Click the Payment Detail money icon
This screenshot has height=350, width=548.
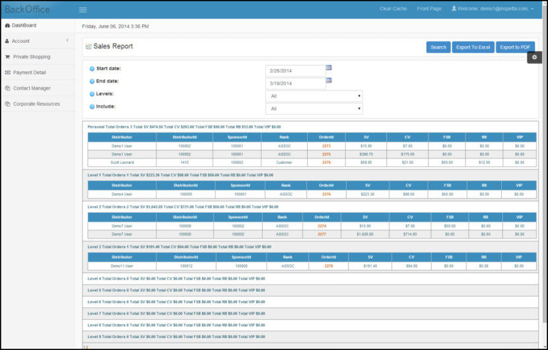pyautogui.click(x=7, y=73)
